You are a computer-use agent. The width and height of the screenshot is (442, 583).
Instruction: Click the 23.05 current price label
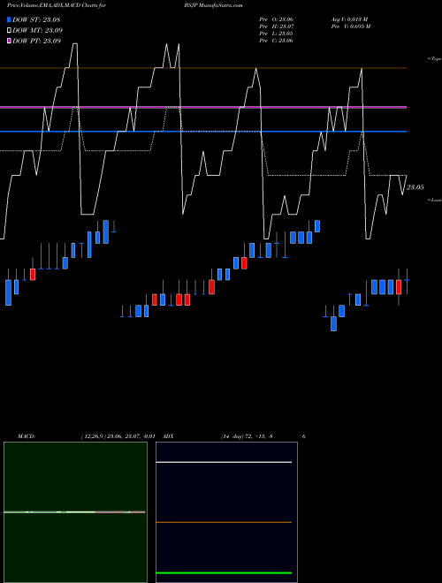[415, 187]
